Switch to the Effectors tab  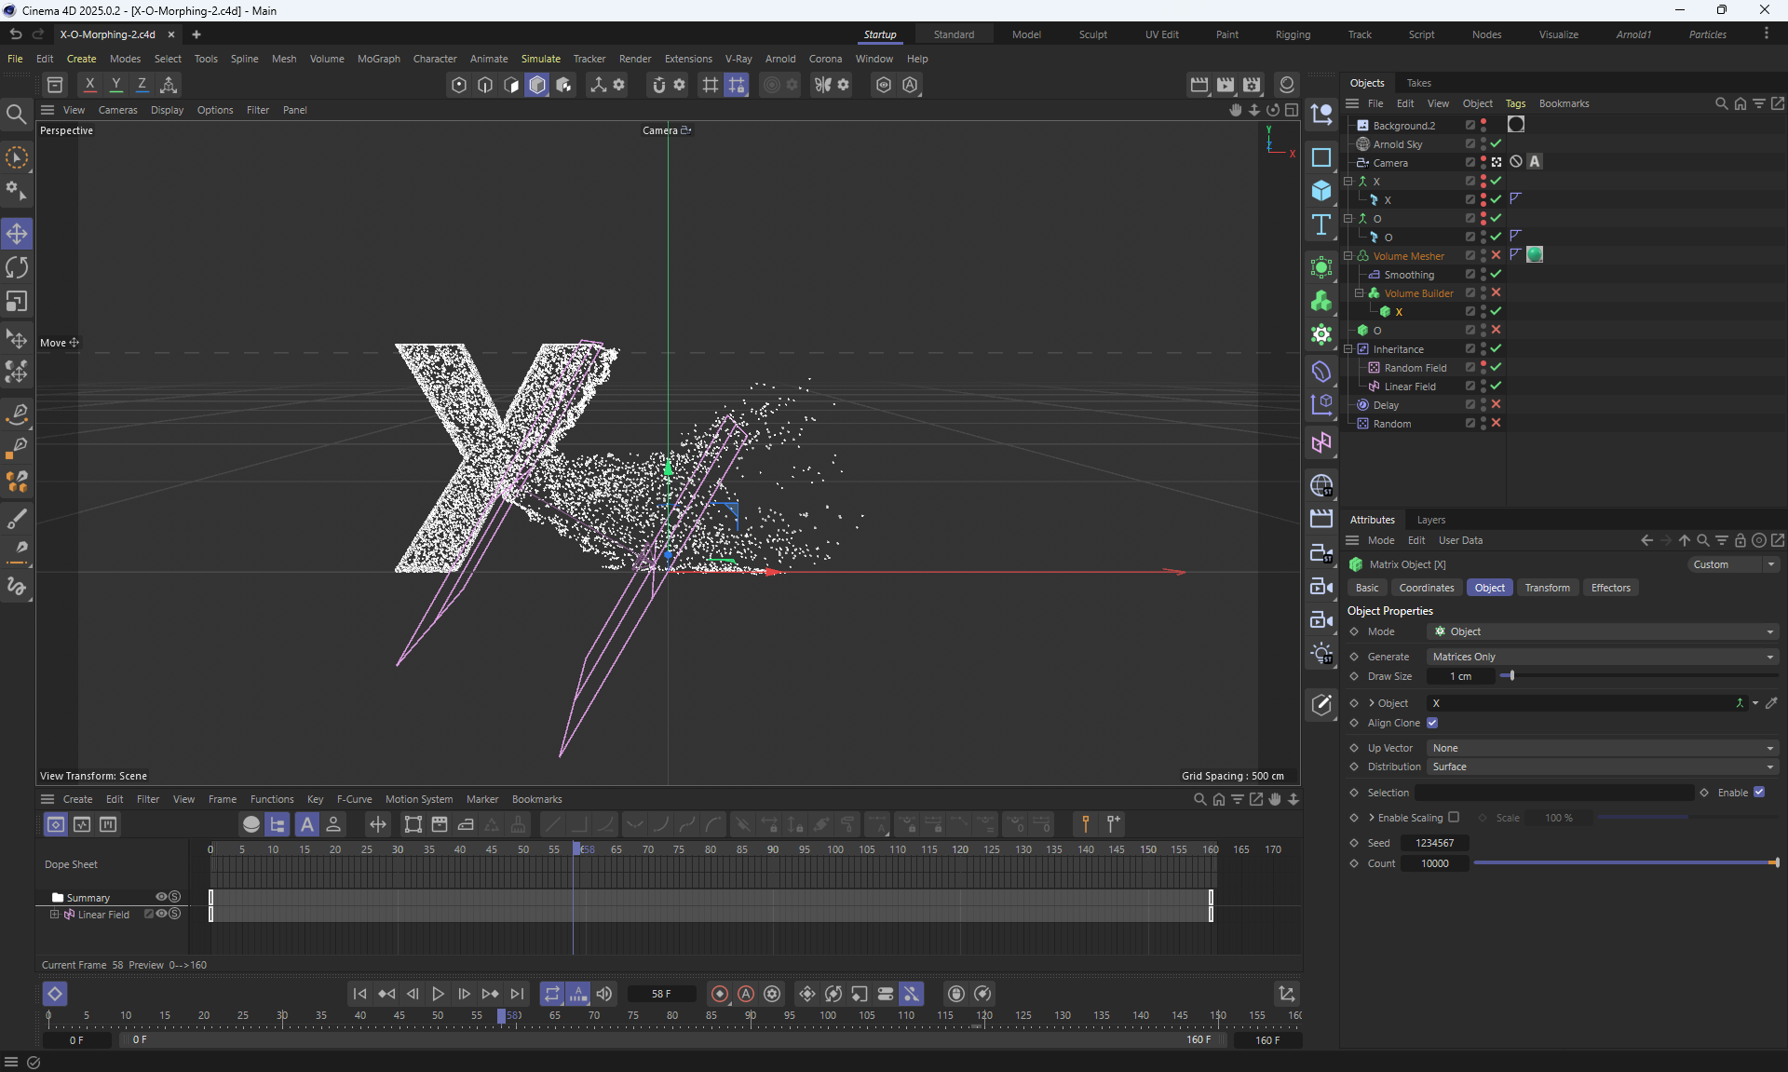click(x=1610, y=588)
